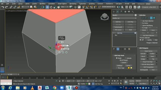This screenshot has height=90, width=161.
Task: Toggle the Angle Snap icon
Action: click(x=87, y=7)
